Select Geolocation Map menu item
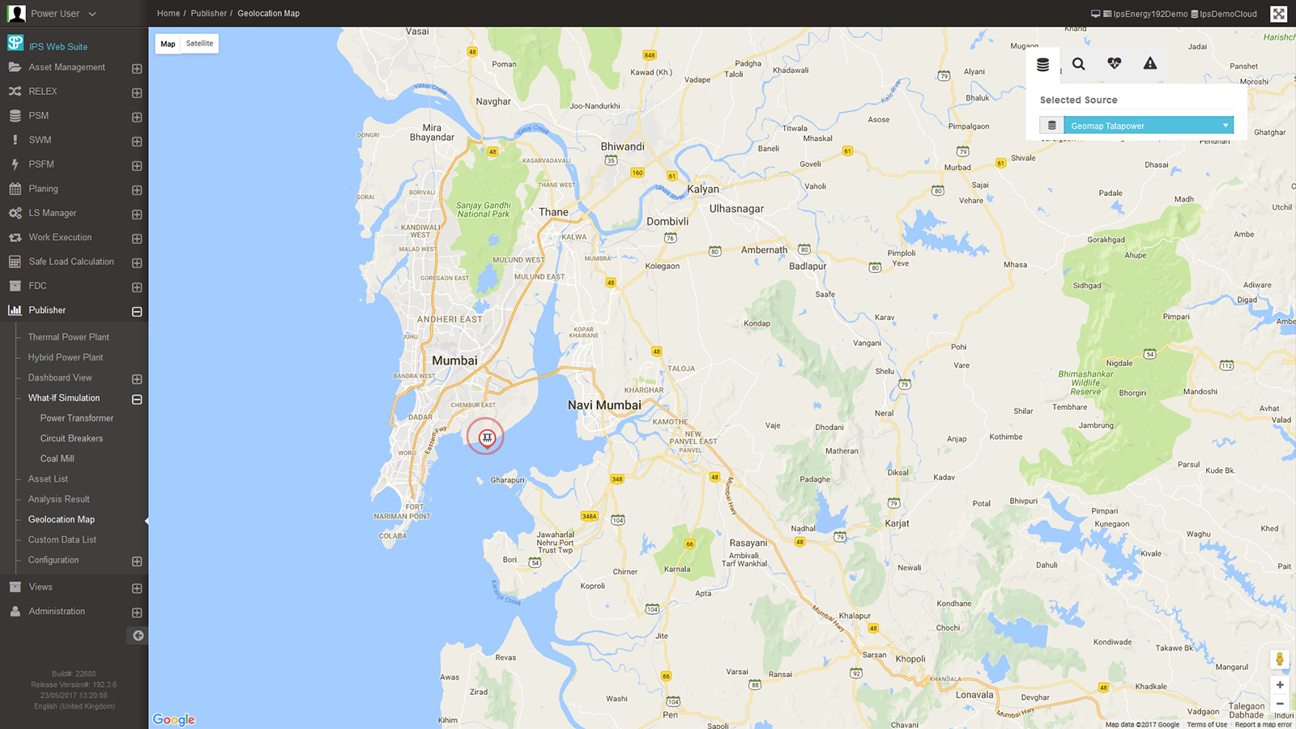The image size is (1296, 729). tap(62, 519)
